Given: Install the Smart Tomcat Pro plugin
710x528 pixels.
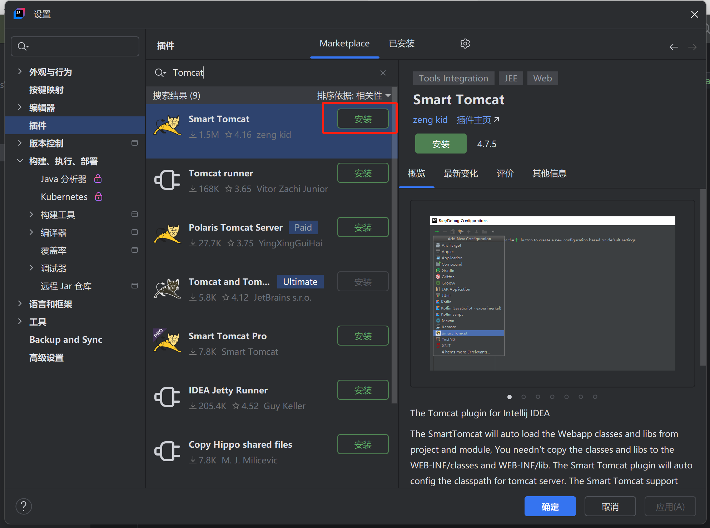Looking at the screenshot, I should [363, 336].
